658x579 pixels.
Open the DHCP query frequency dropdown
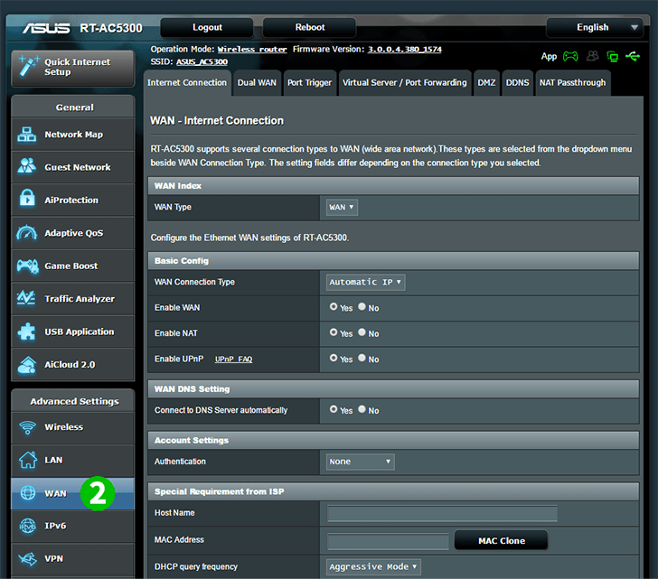(373, 567)
